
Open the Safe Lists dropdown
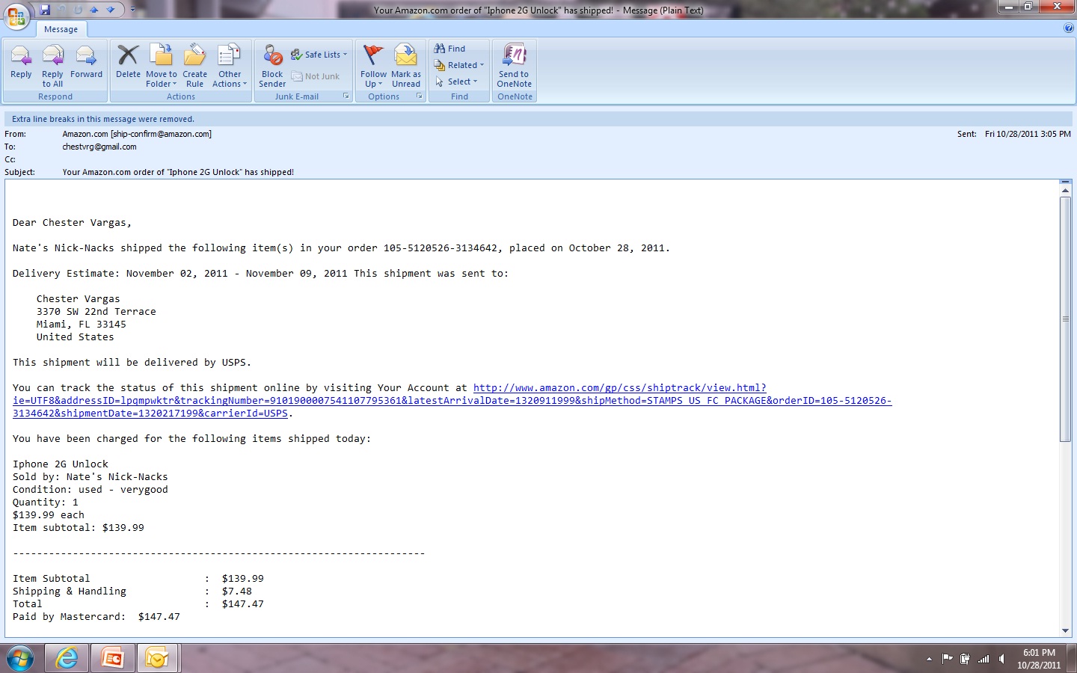(319, 55)
